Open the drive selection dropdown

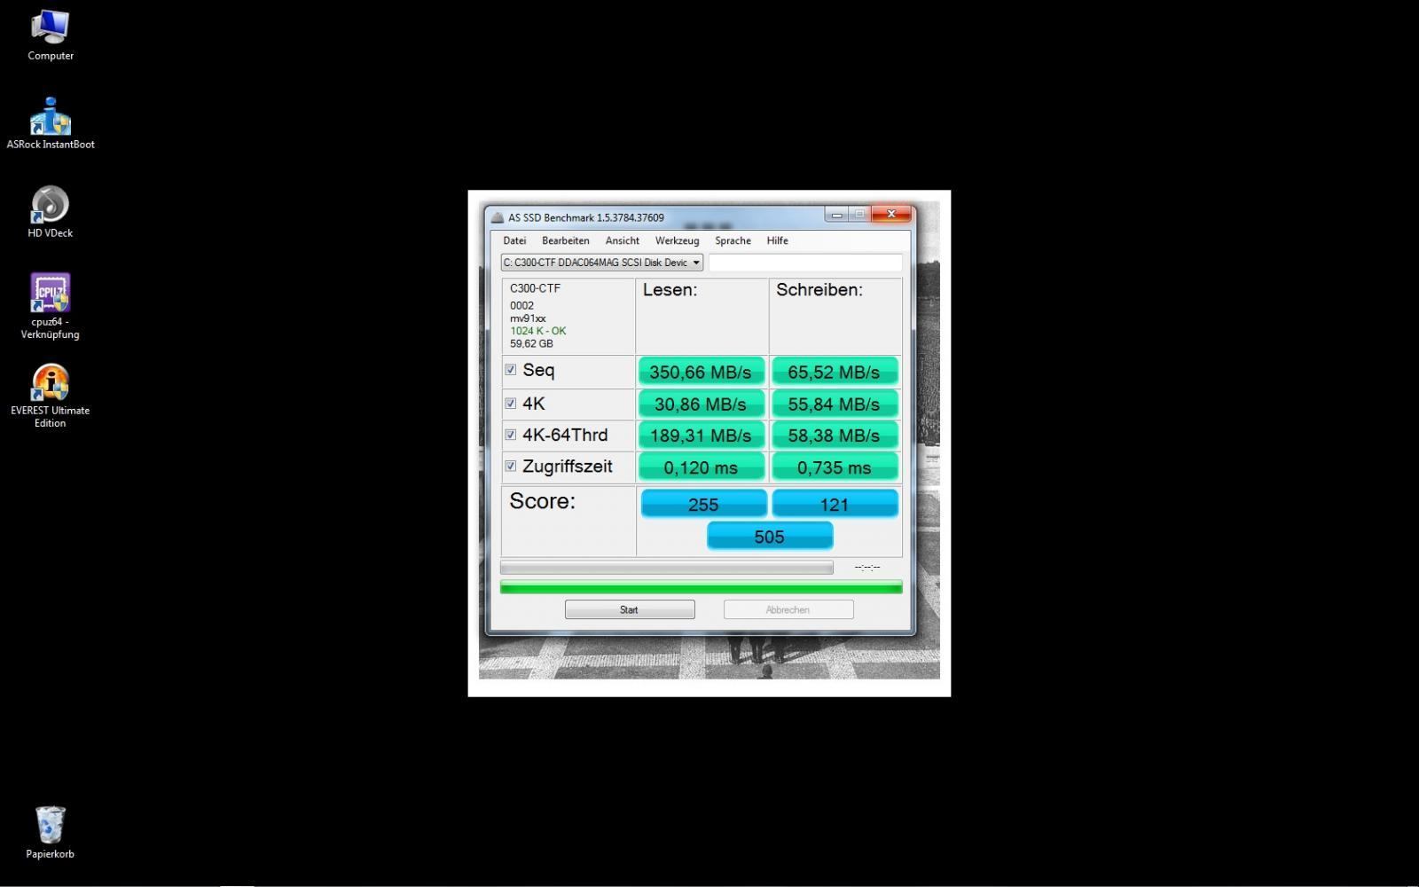pos(602,263)
